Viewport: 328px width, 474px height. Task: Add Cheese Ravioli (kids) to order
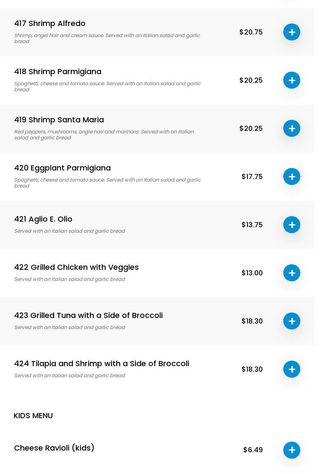click(292, 450)
